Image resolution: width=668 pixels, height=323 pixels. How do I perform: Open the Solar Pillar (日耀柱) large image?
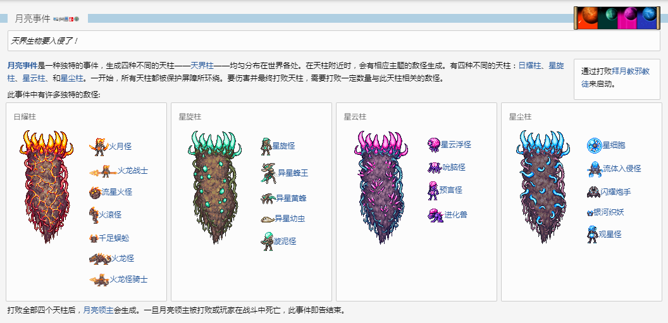tap(45, 187)
